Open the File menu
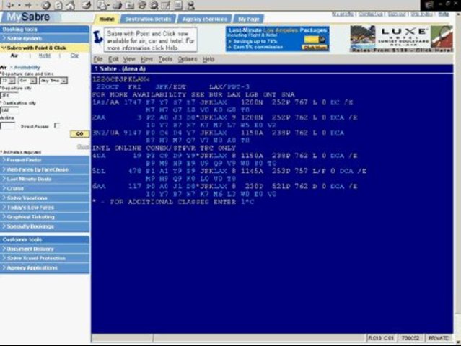Image resolution: width=461 pixels, height=346 pixels. coord(98,59)
